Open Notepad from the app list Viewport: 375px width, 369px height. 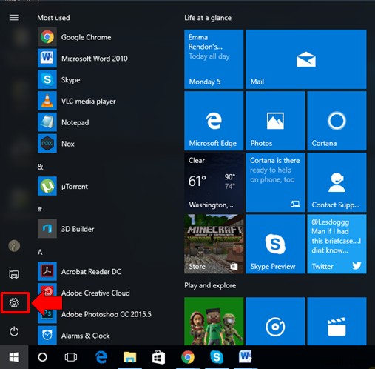click(x=98, y=122)
